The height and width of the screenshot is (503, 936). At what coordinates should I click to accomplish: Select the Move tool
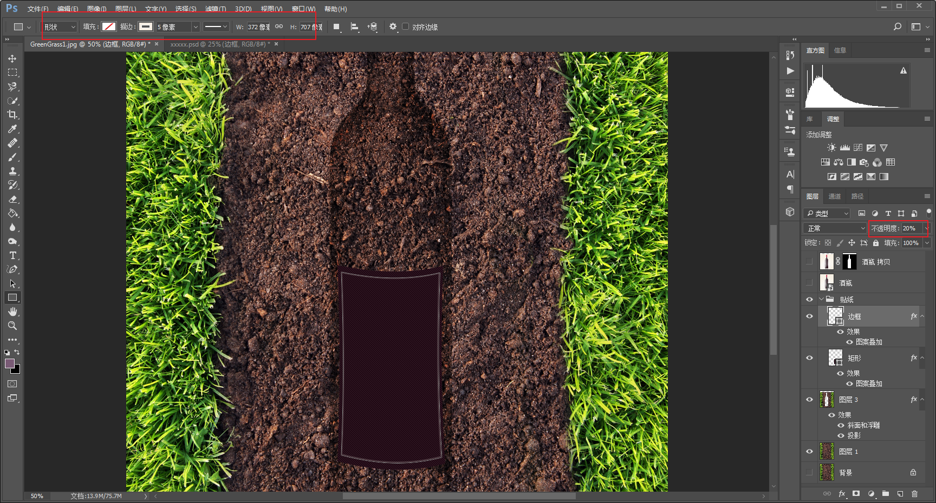[12, 58]
